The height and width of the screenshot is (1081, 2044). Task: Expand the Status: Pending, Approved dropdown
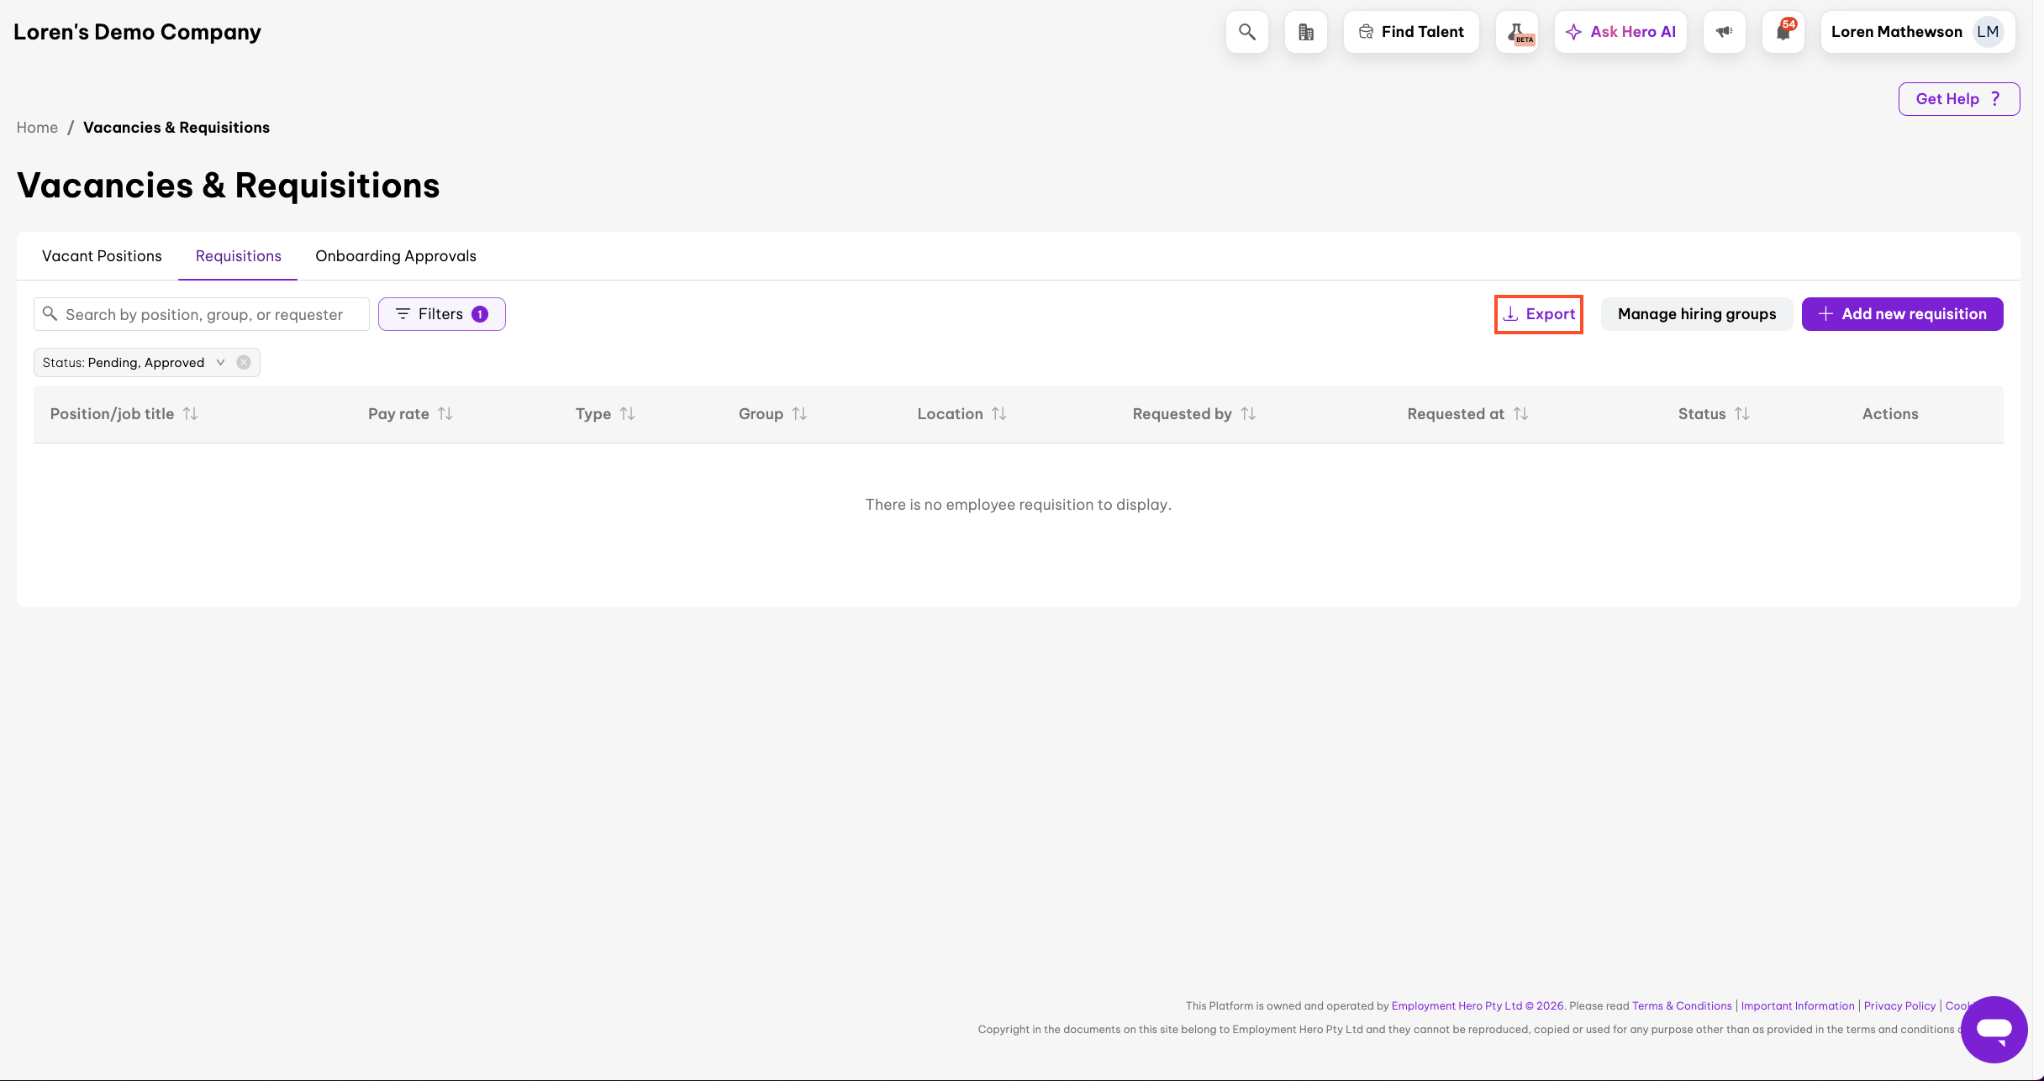(220, 362)
